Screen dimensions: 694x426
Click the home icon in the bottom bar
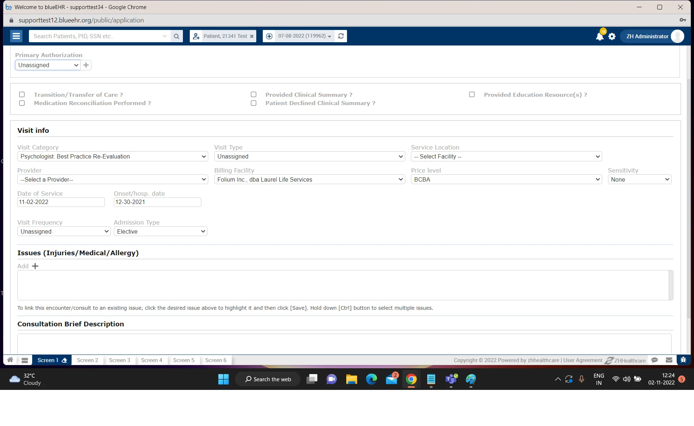tap(10, 360)
